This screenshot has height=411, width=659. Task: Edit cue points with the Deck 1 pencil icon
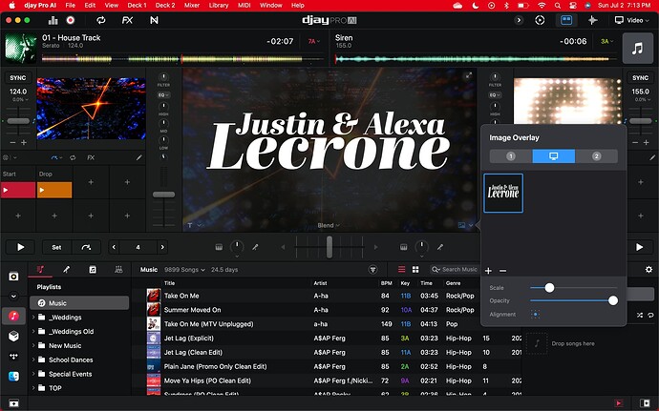(139, 158)
